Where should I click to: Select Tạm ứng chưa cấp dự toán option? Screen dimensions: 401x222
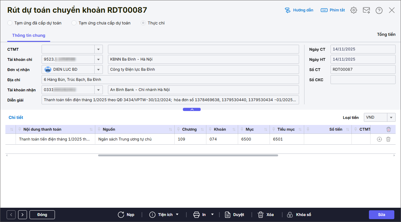point(74,23)
